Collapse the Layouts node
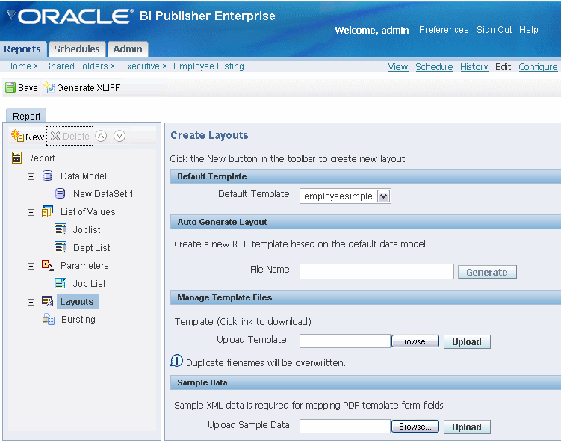 coord(31,302)
